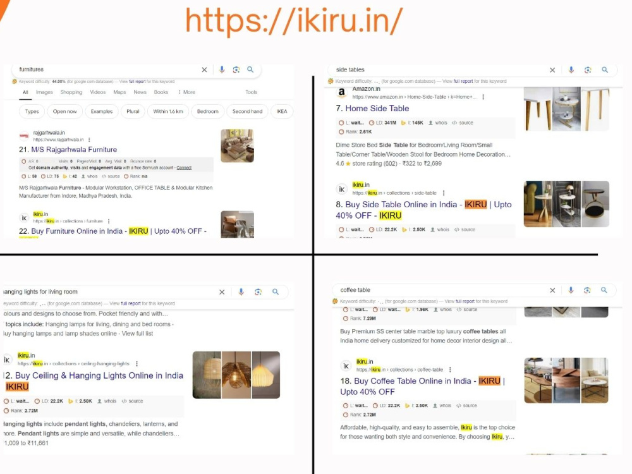This screenshot has height=474, width=632.
Task: Apply the Examples filter chip
Action: 102,111
